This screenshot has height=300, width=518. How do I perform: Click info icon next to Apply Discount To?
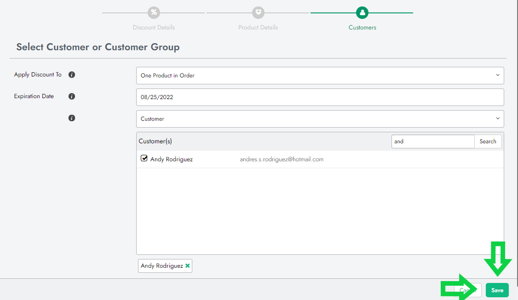[72, 75]
